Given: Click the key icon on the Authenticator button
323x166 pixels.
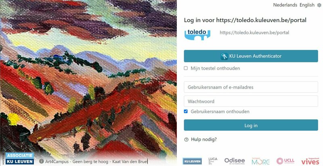Looking at the screenshot, I should [224, 56].
